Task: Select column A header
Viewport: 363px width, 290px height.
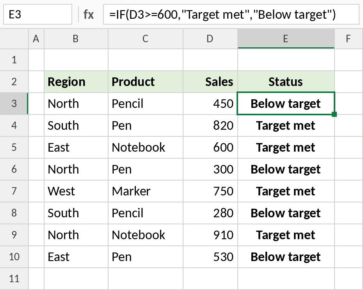Action: click(36, 39)
